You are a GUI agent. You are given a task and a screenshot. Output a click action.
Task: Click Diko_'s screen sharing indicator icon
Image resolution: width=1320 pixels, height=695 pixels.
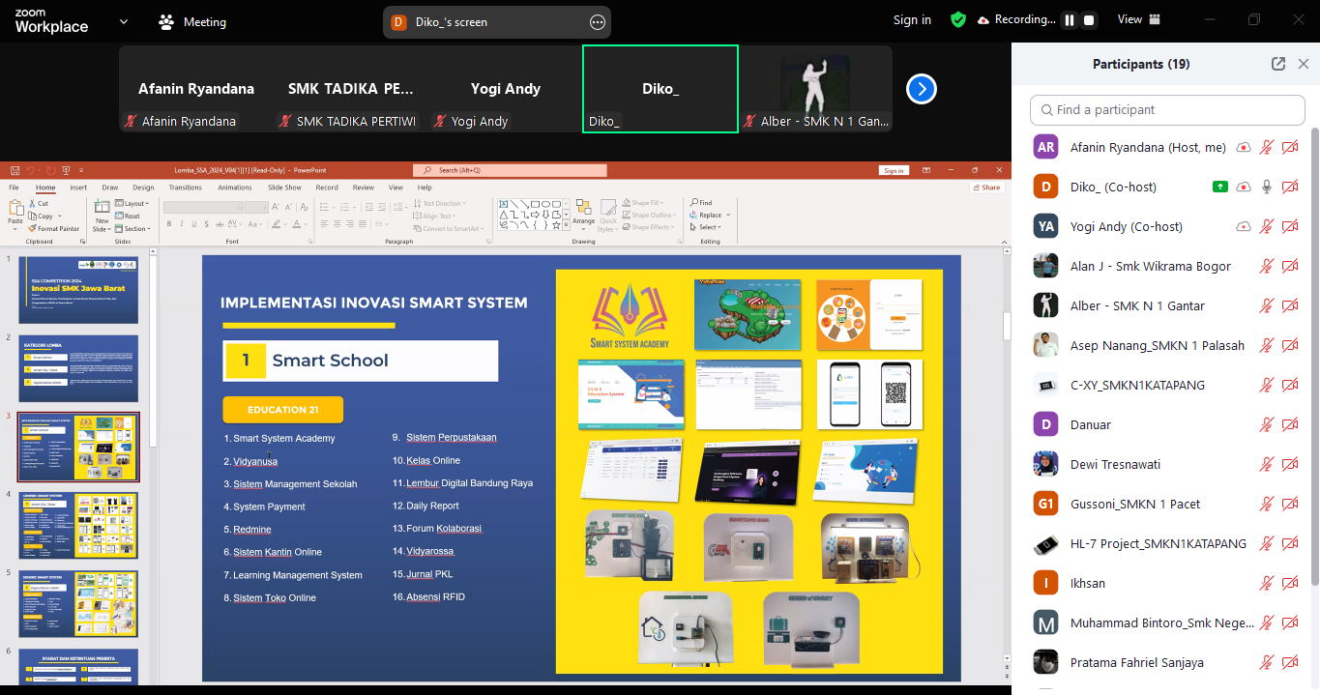tap(1220, 187)
